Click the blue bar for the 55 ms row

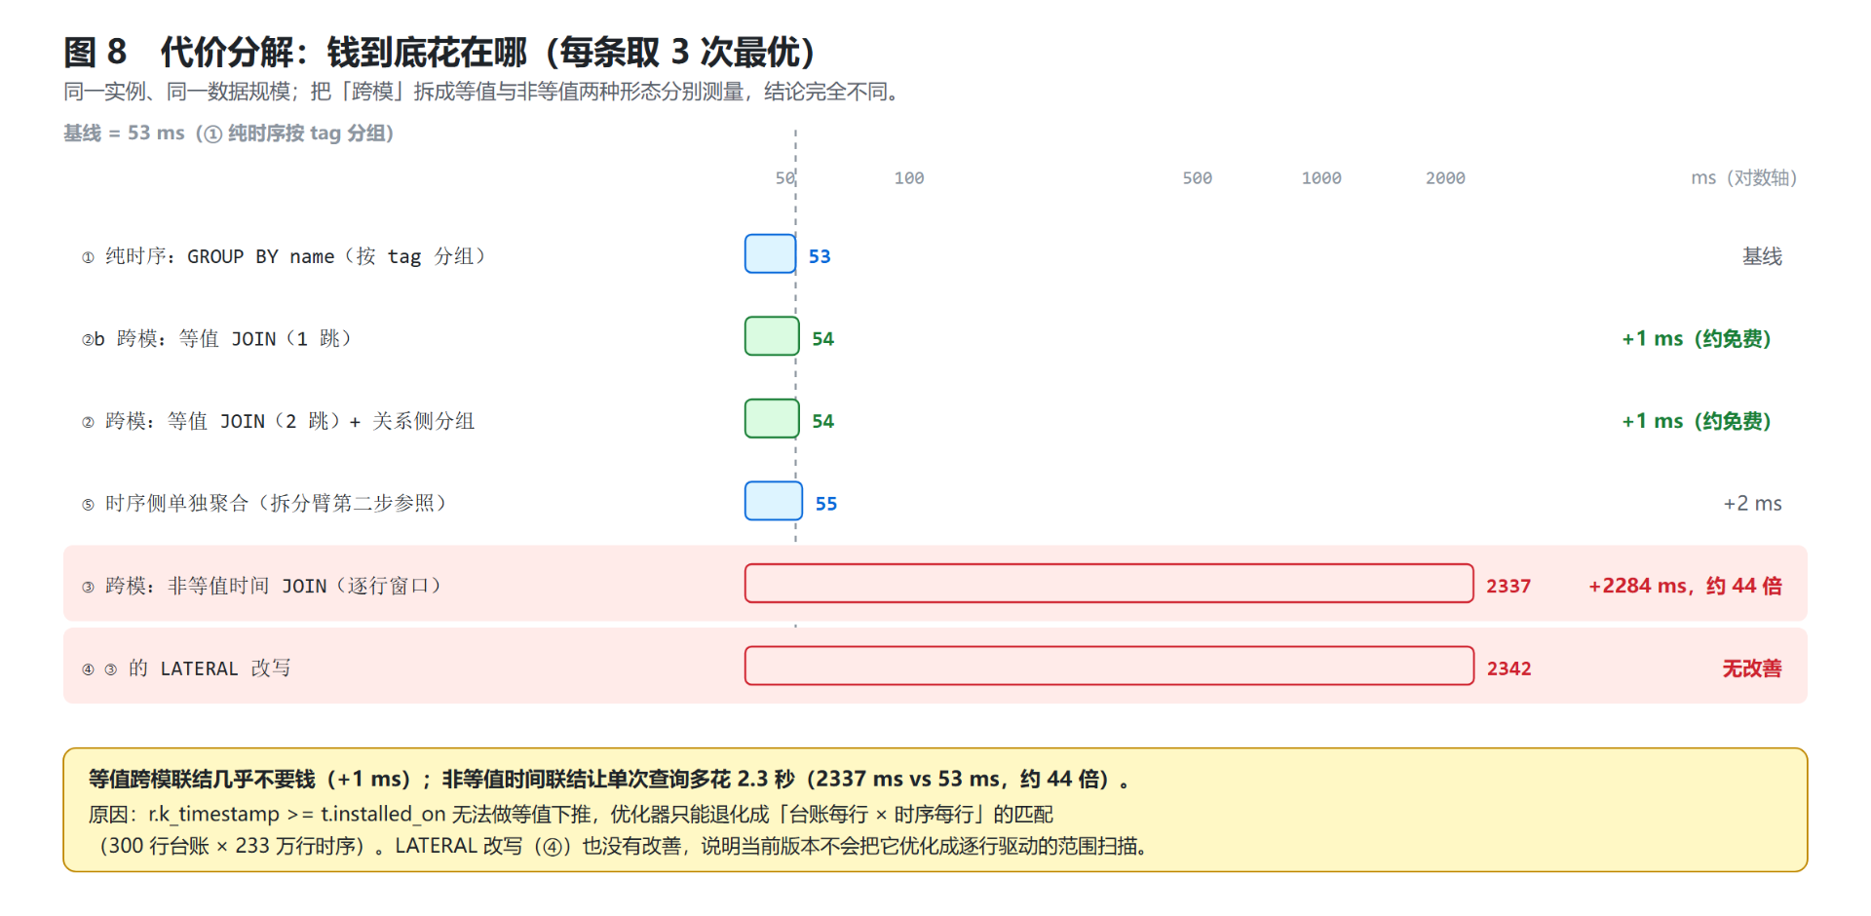pos(774,501)
